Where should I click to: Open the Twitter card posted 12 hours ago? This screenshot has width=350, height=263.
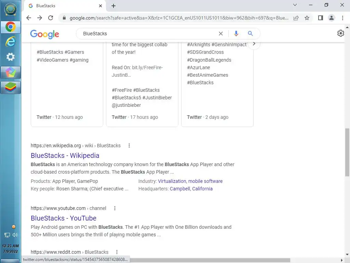[x=67, y=85]
